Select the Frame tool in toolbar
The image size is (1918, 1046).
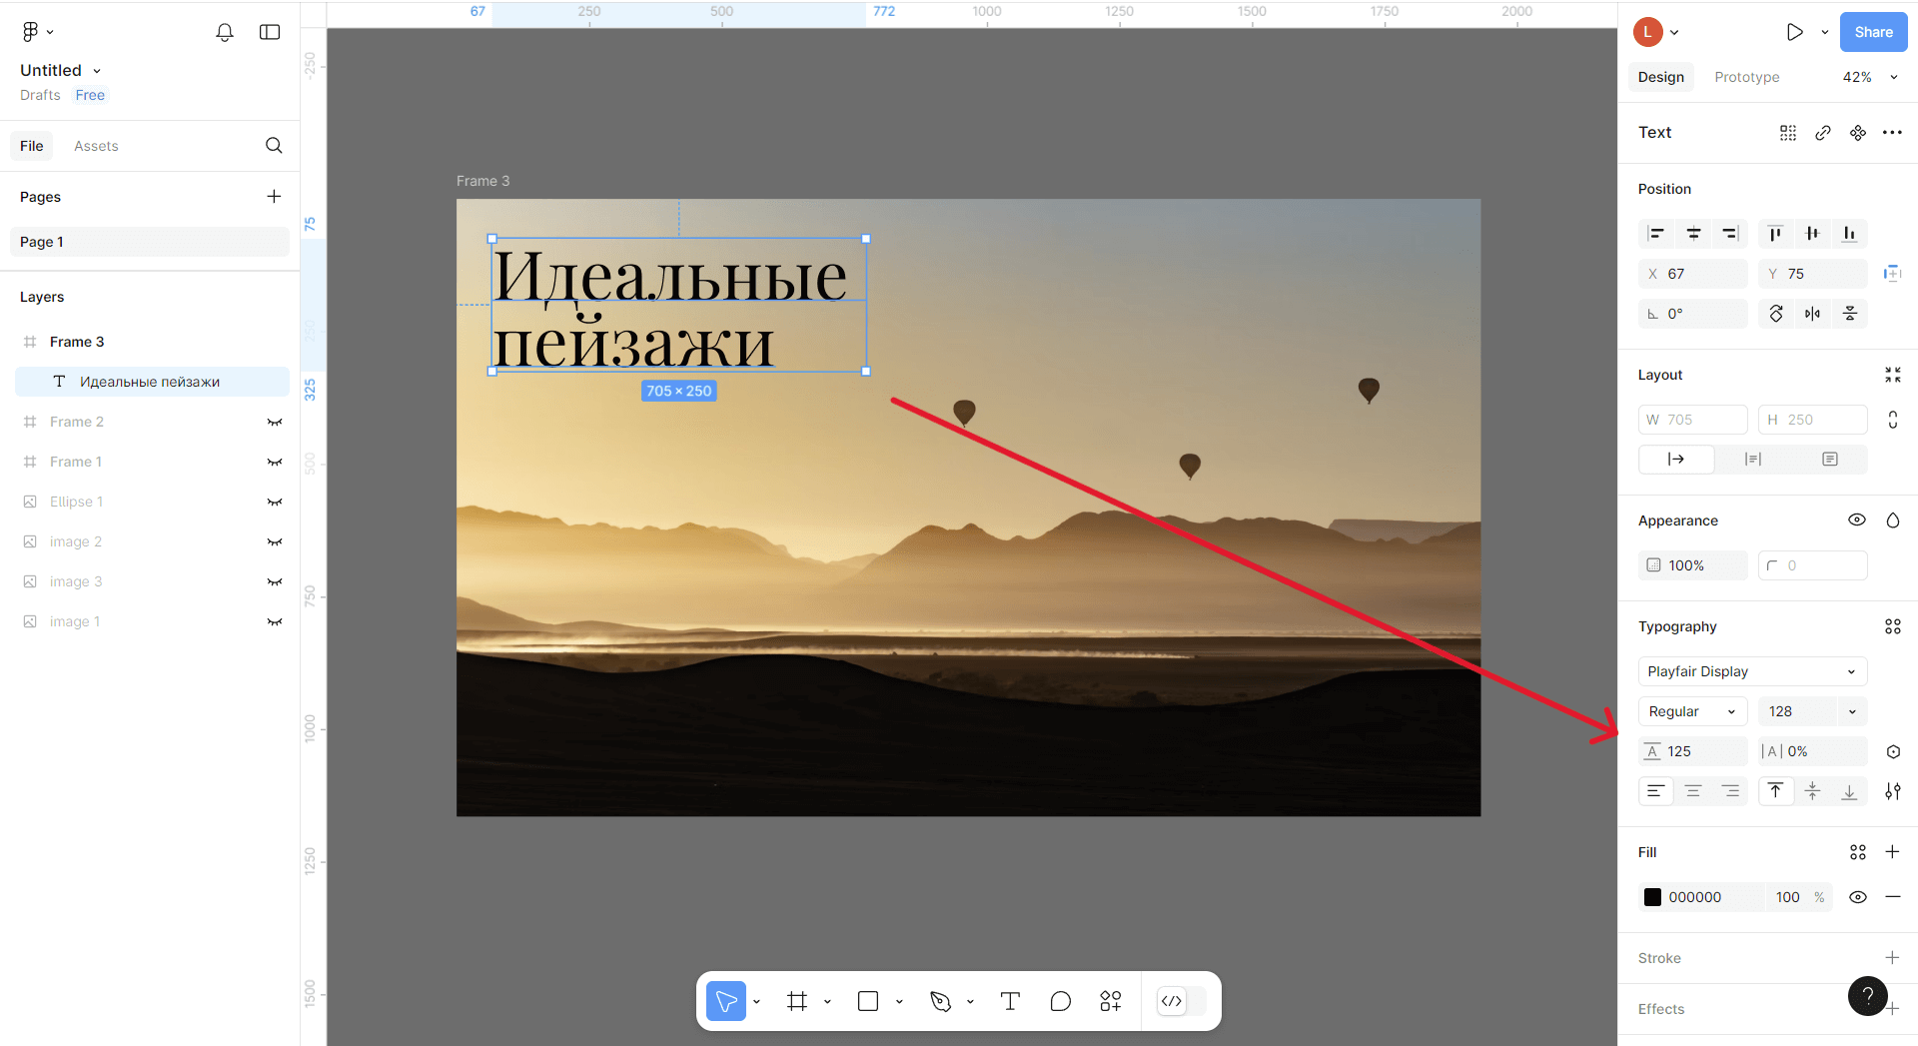pos(797,1001)
